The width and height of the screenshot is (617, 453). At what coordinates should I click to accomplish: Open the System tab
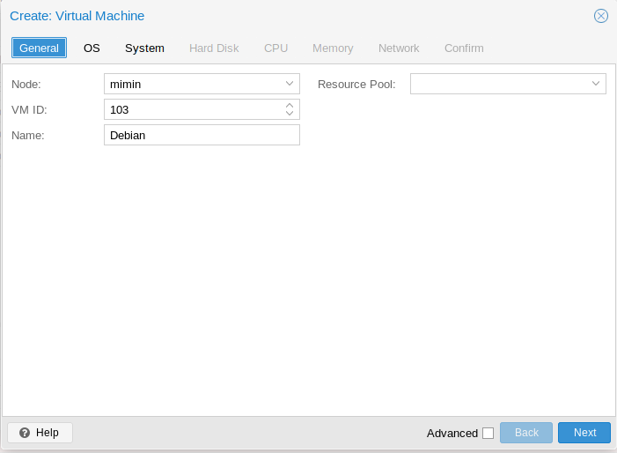(145, 48)
